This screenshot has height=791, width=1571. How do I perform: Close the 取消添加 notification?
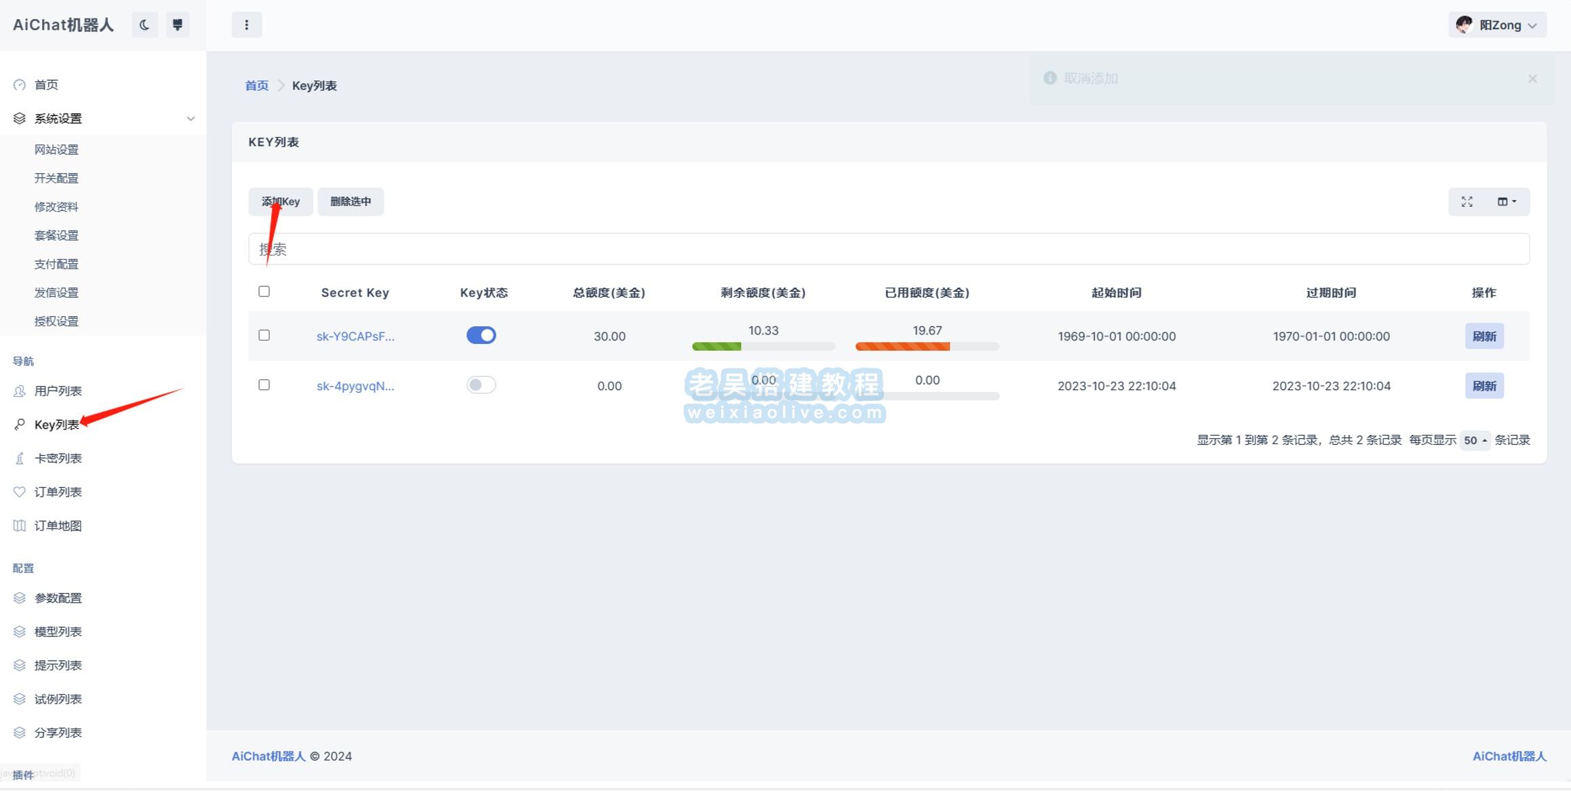[x=1532, y=79]
